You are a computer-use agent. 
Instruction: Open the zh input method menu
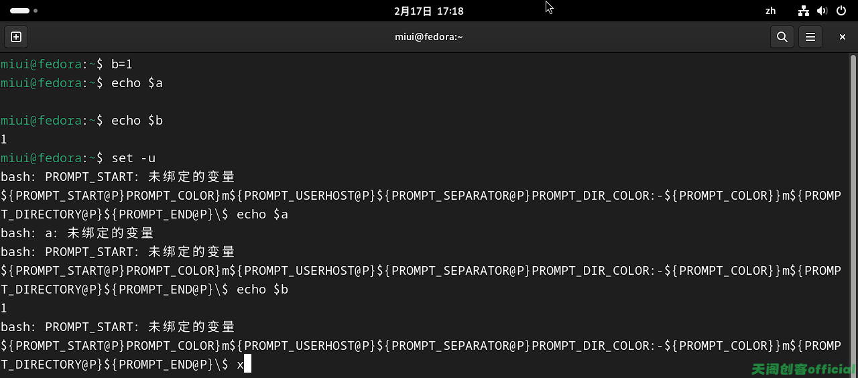coord(770,11)
